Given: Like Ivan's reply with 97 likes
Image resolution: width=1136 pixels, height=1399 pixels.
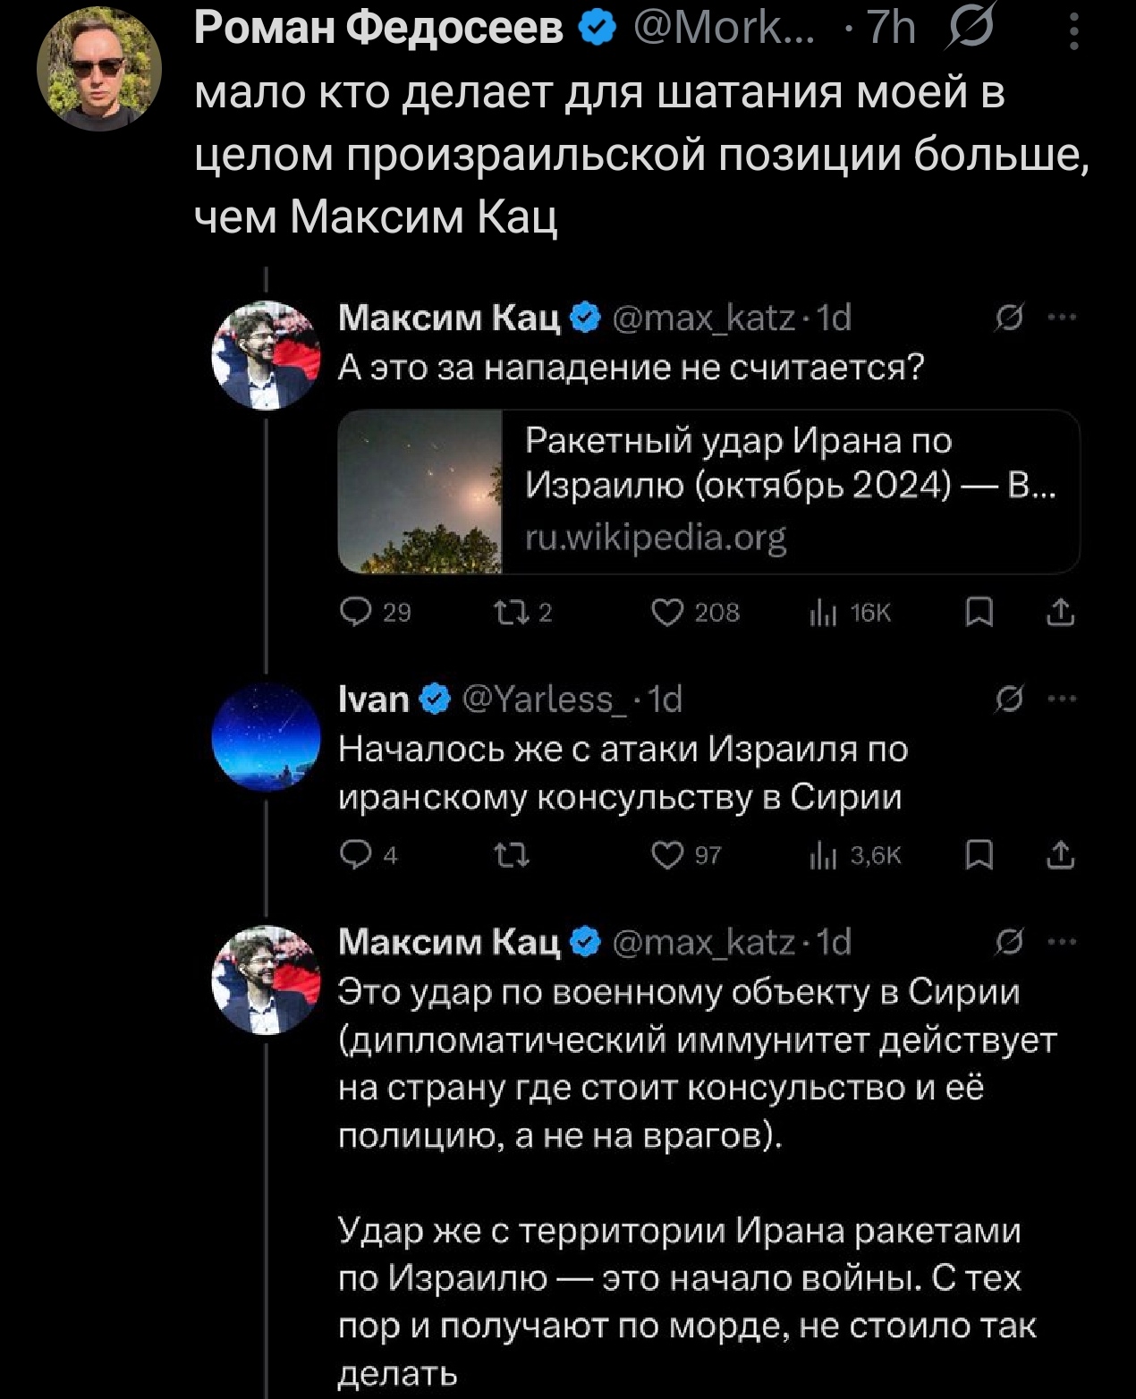Looking at the screenshot, I should click(667, 856).
